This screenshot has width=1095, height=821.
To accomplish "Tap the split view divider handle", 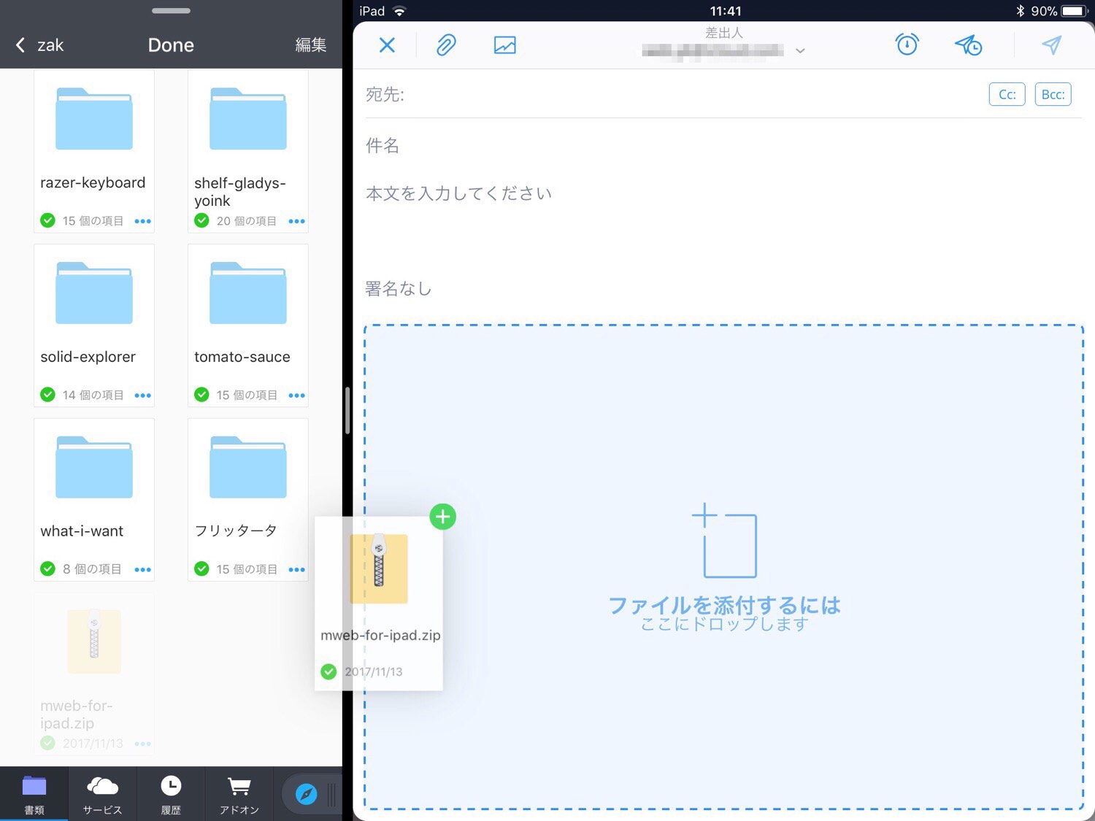I will [347, 411].
